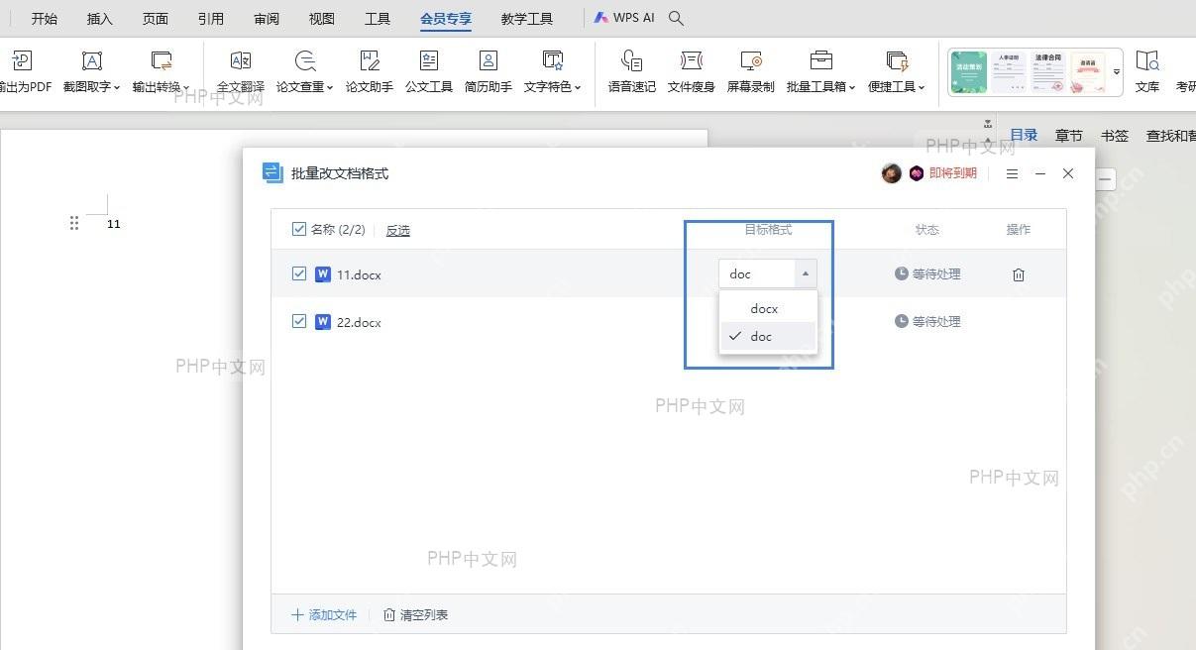This screenshot has width=1196, height=650.
Task: Open the 论文查重 plagiarism check tool
Action: coord(305,71)
